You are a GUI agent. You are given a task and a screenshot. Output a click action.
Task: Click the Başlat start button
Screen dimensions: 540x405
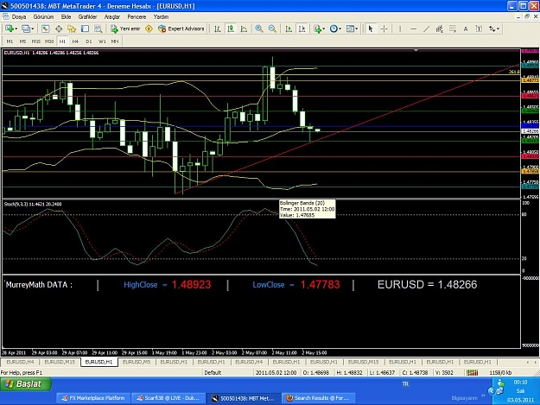click(x=26, y=384)
